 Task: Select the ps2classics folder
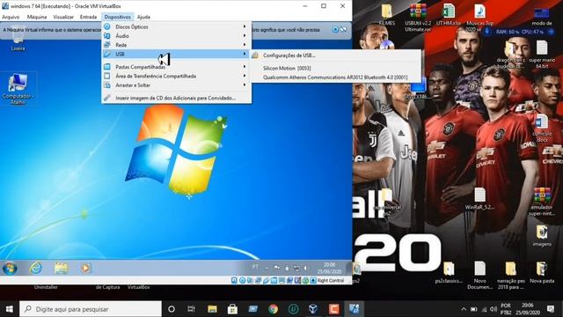(449, 272)
